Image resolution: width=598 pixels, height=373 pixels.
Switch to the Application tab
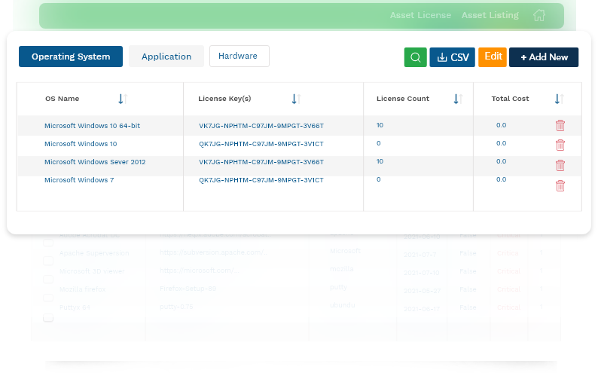pyautogui.click(x=166, y=57)
